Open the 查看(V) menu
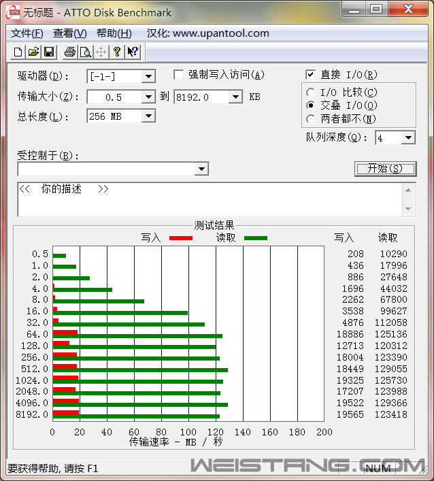Image resolution: width=434 pixels, height=481 pixels. 70,33
